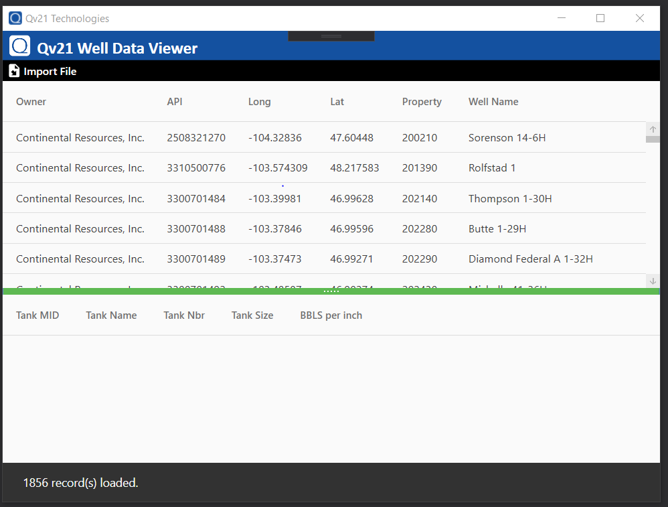Sort wells by Long column
The width and height of the screenshot is (668, 507).
point(260,101)
